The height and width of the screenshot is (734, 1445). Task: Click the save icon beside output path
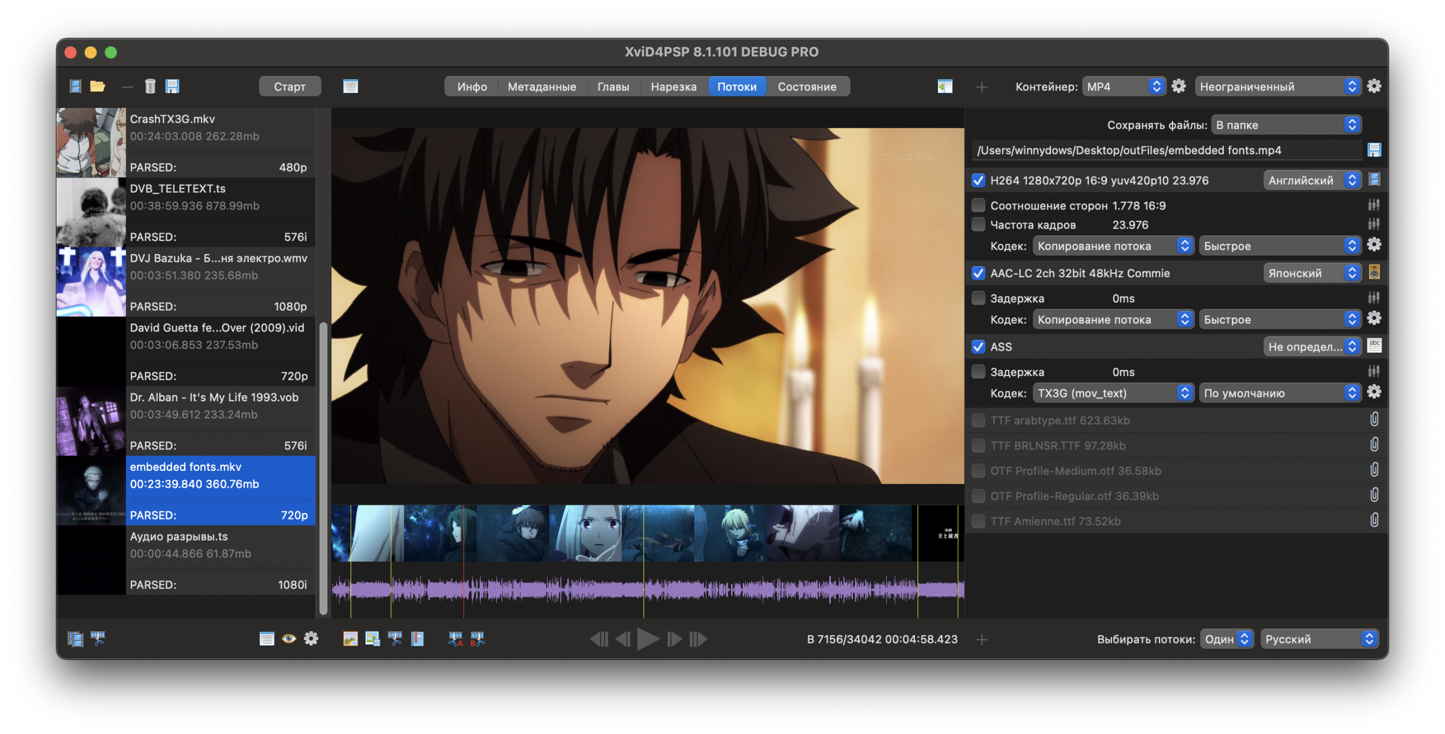1374,150
